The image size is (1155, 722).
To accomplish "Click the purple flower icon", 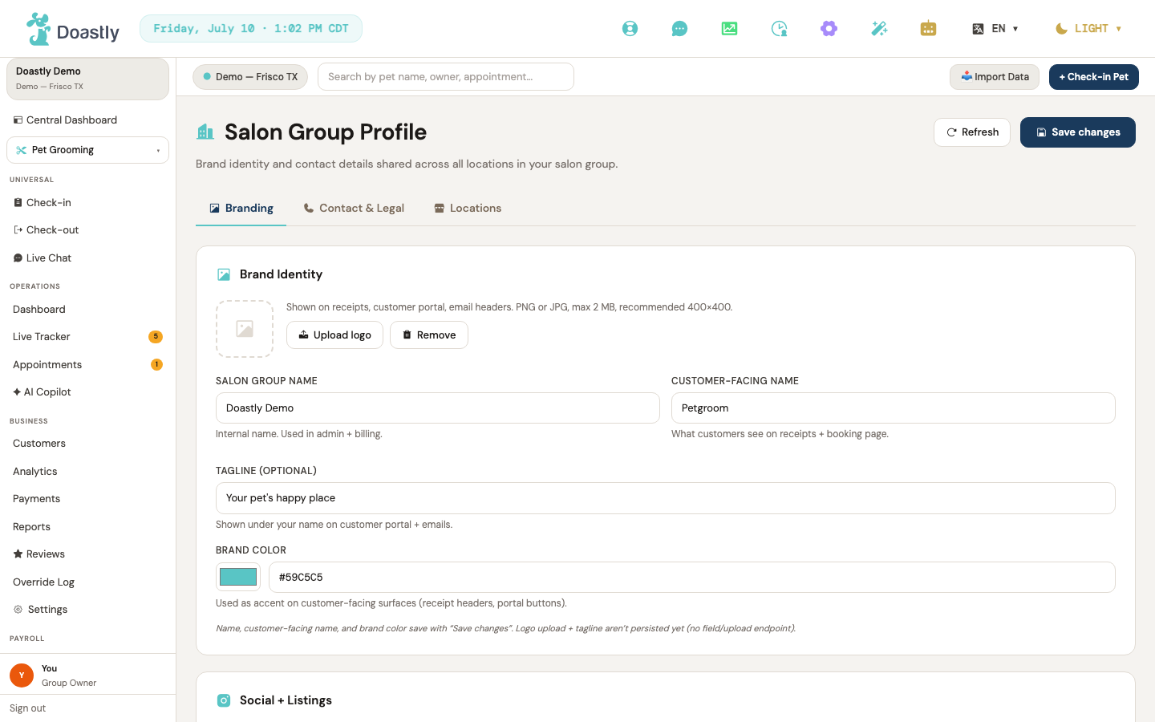I will click(x=829, y=29).
